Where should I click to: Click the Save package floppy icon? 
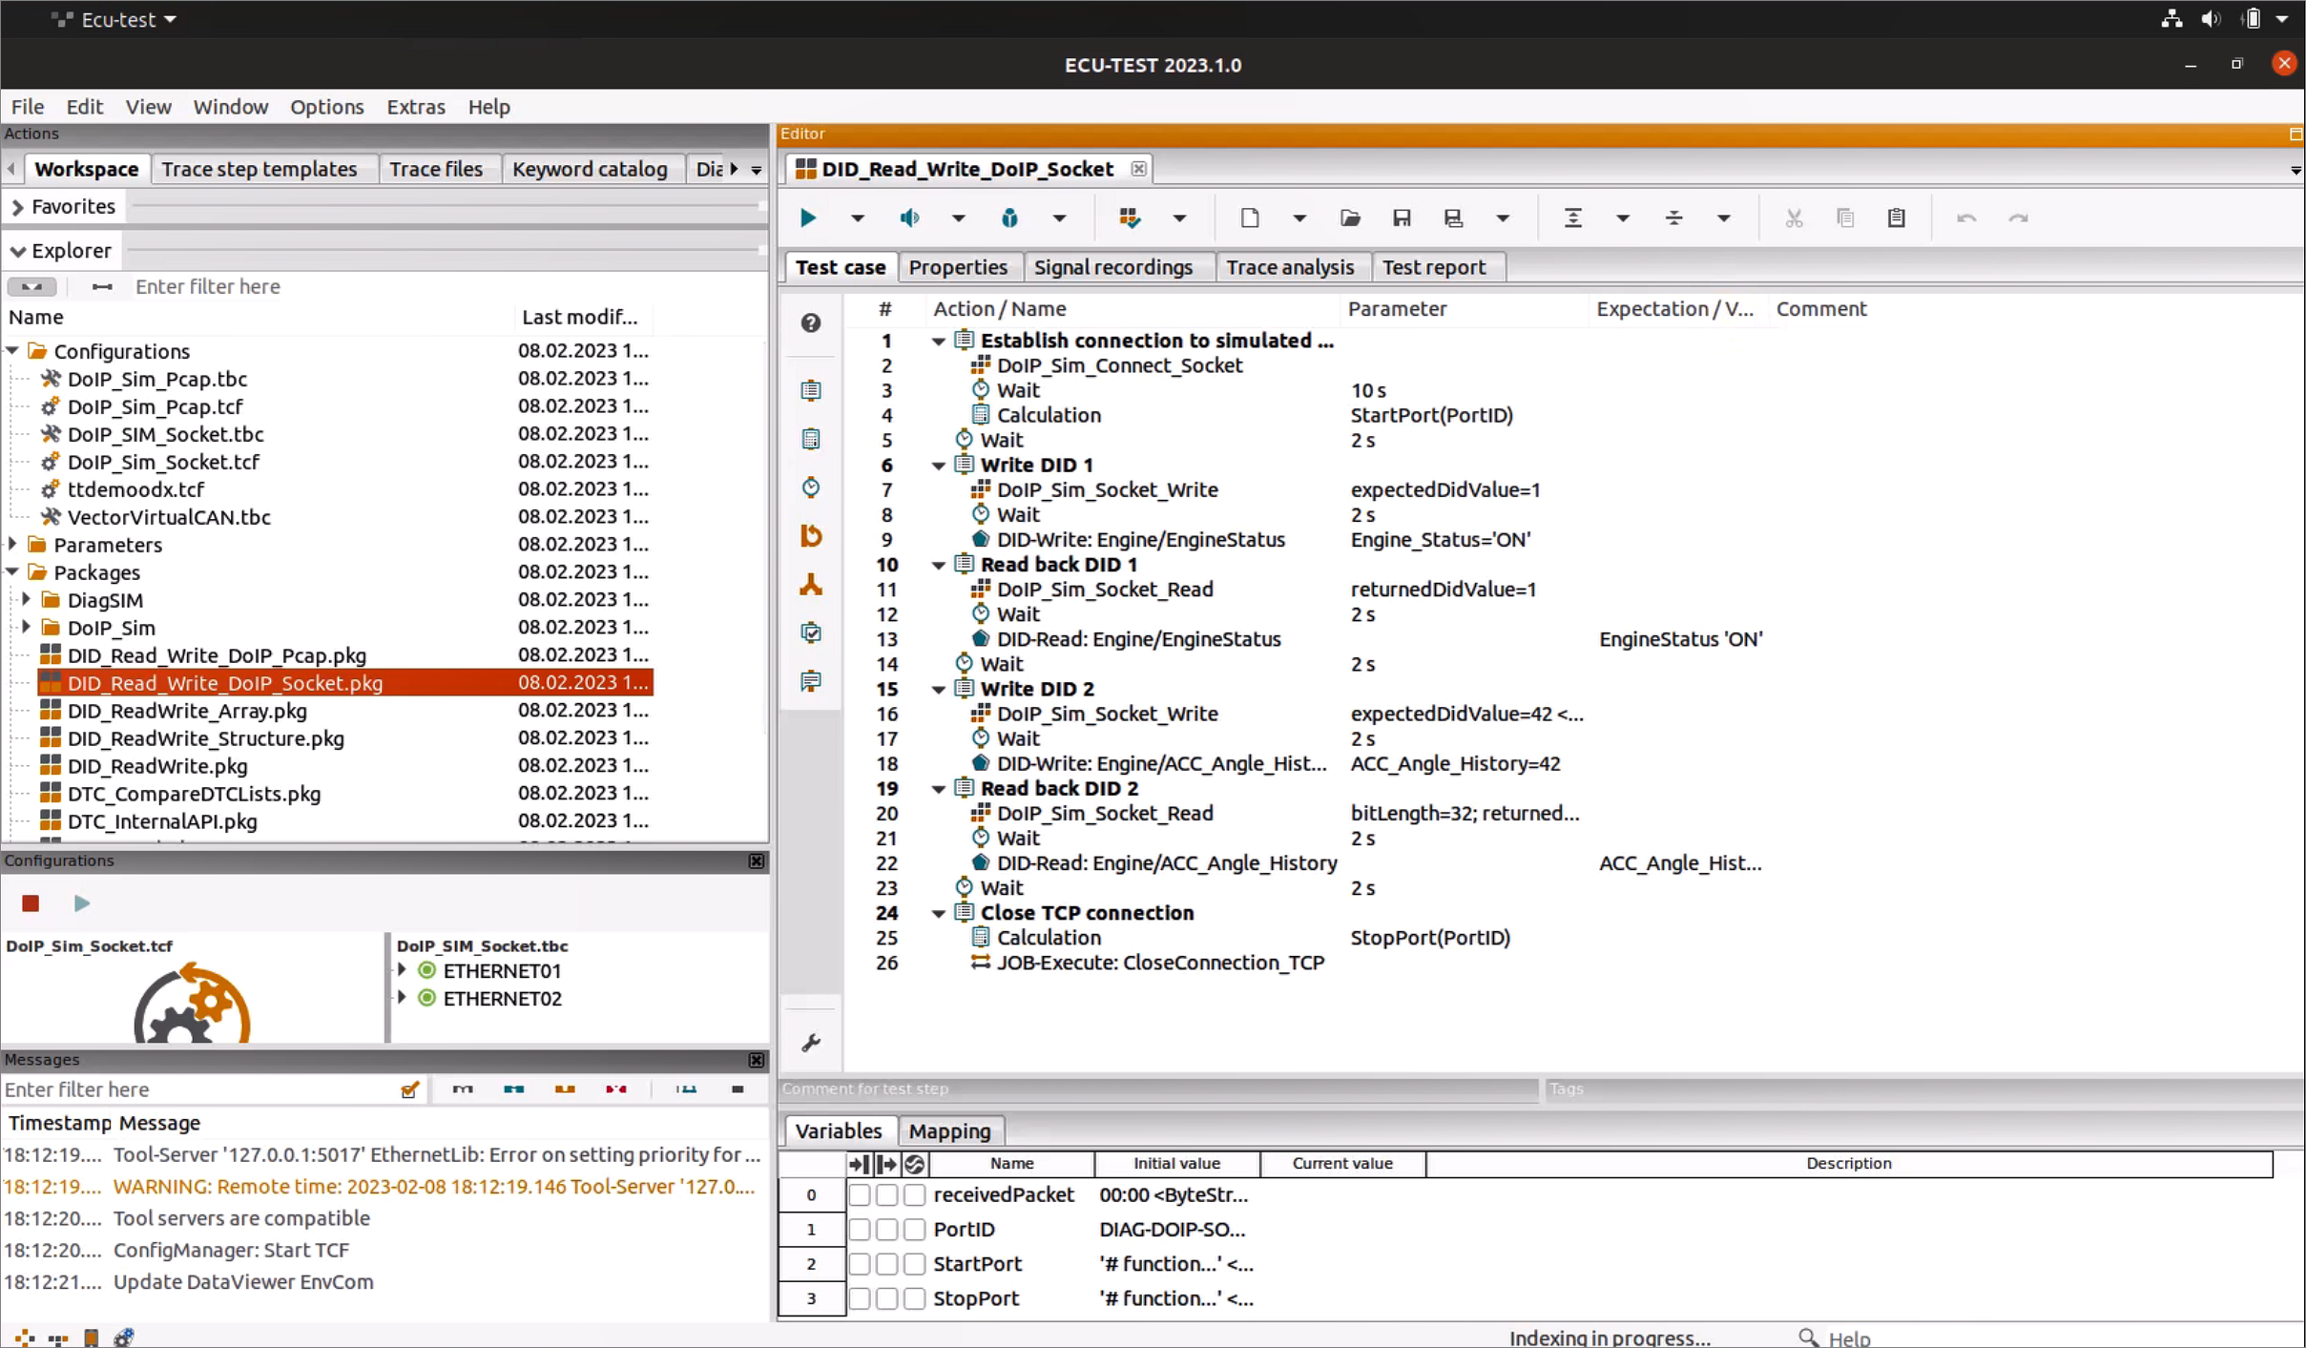pos(1401,218)
